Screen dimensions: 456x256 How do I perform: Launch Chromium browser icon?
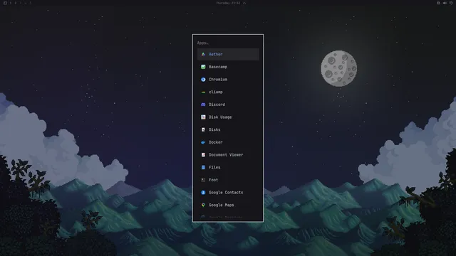[203, 79]
